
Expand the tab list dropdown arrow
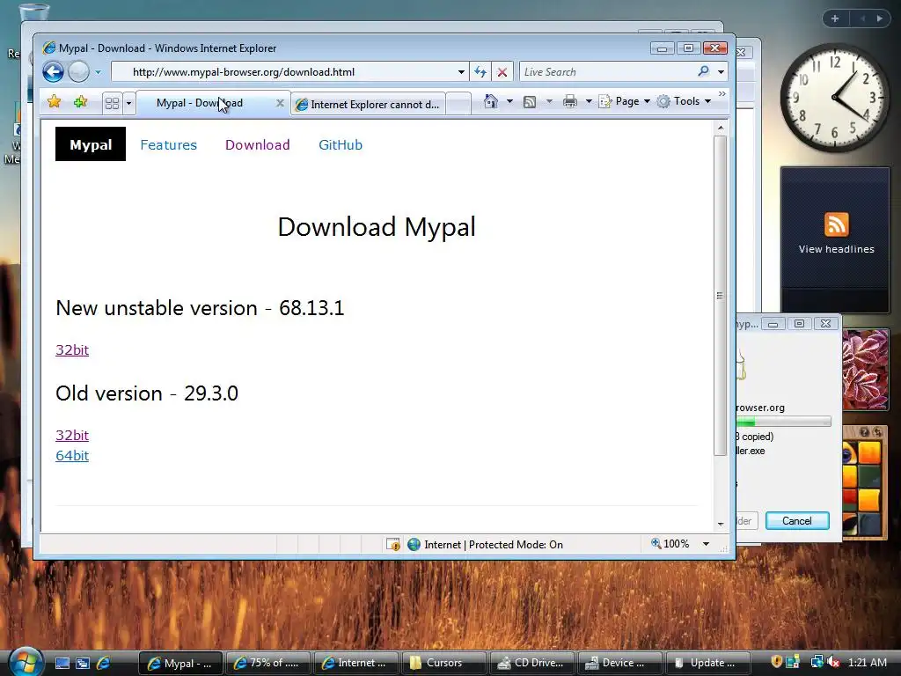pos(128,104)
